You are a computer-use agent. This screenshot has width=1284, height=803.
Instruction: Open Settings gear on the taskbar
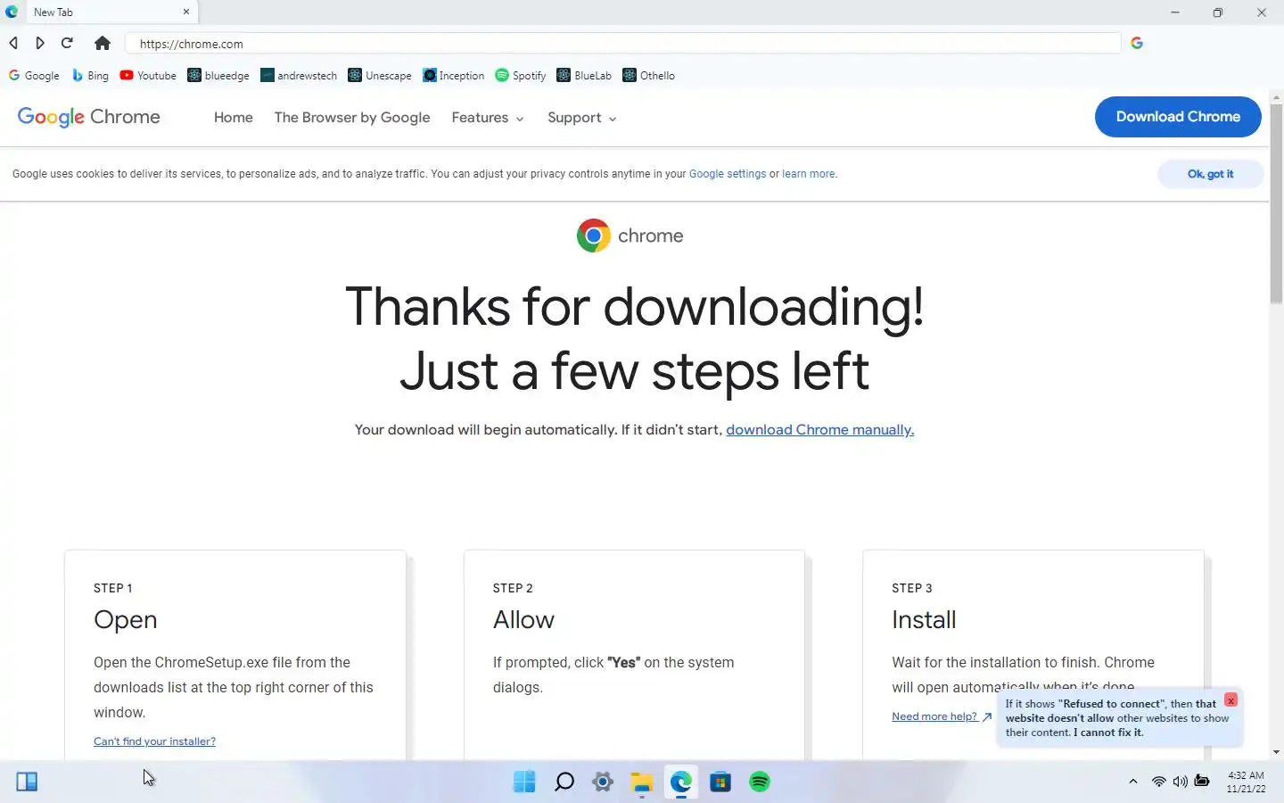[x=603, y=782]
